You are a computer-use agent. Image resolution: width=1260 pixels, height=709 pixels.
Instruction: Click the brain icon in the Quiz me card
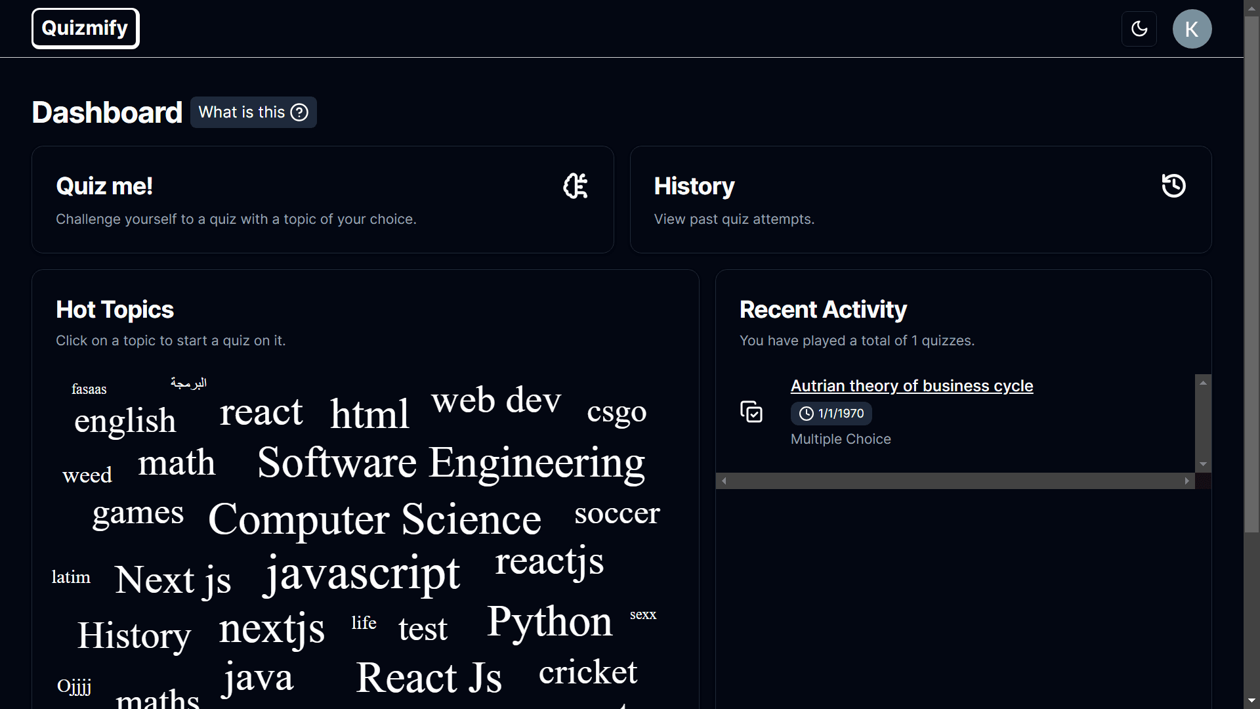tap(576, 186)
